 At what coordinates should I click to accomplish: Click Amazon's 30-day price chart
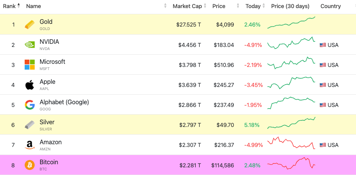[x=291, y=143]
